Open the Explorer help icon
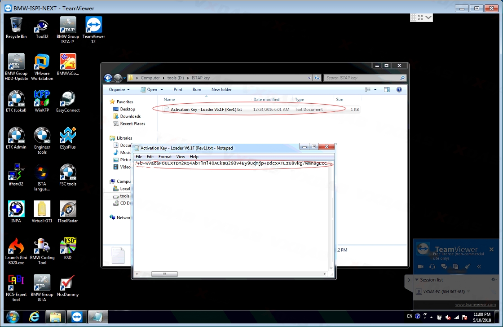Viewport: 503px width, 327px height. [399, 89]
